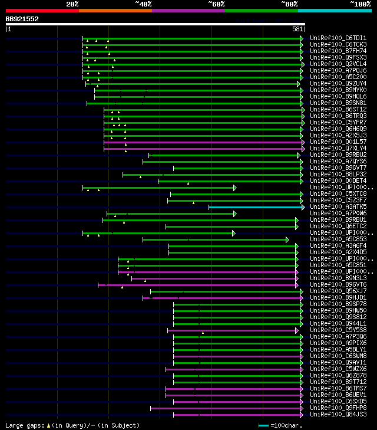Select the UniRef100_B9SP78 label

tap(338, 304)
